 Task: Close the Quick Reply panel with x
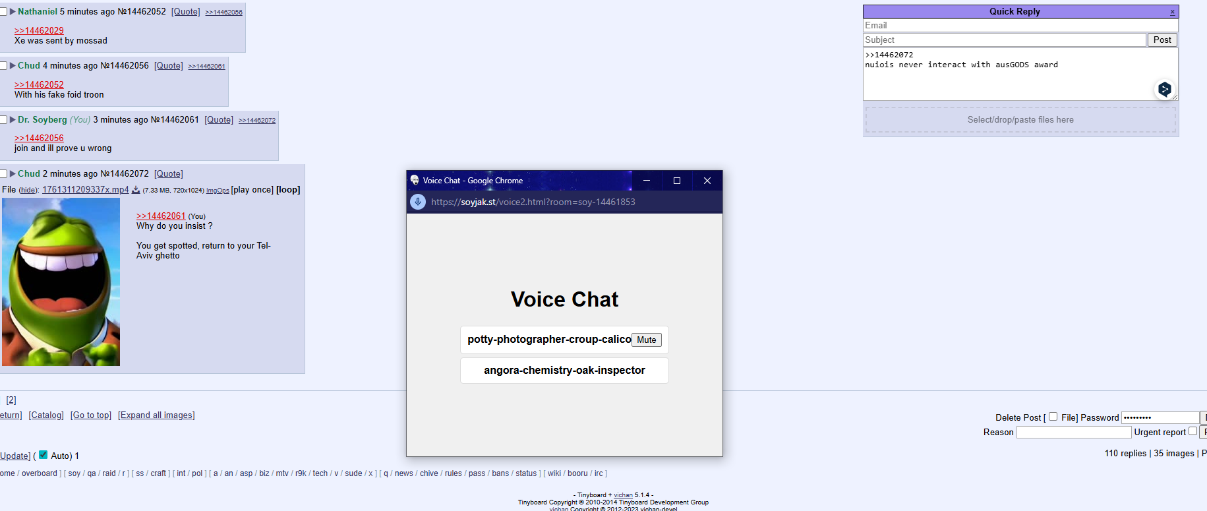pos(1172,12)
